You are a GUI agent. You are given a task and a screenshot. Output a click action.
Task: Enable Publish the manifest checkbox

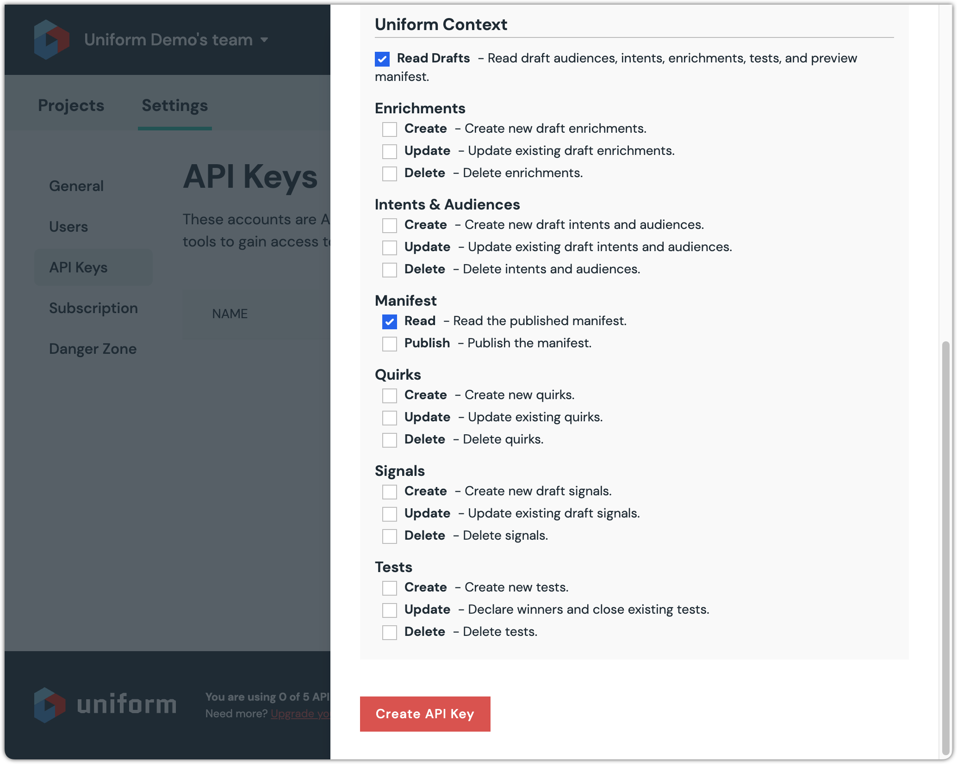(x=390, y=344)
